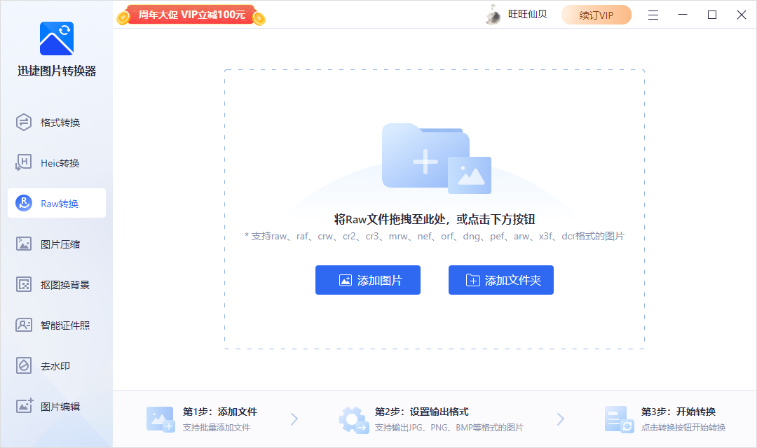
Task: Open the hamburger menu in the title bar
Action: (x=653, y=14)
